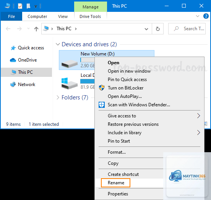Screen dimensions: 211x200
Task: Click the 9 items status text
Action: click(x=13, y=124)
